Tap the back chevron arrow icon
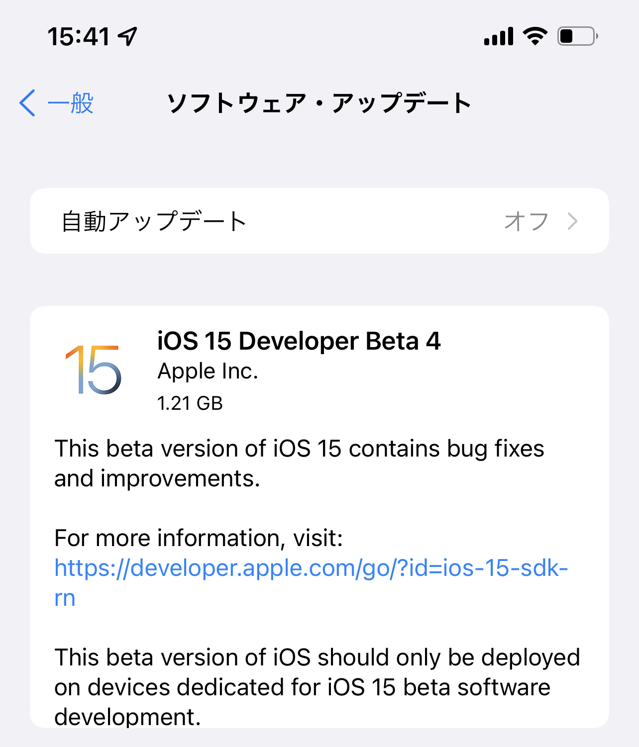Image resolution: width=639 pixels, height=747 pixels. point(28,103)
